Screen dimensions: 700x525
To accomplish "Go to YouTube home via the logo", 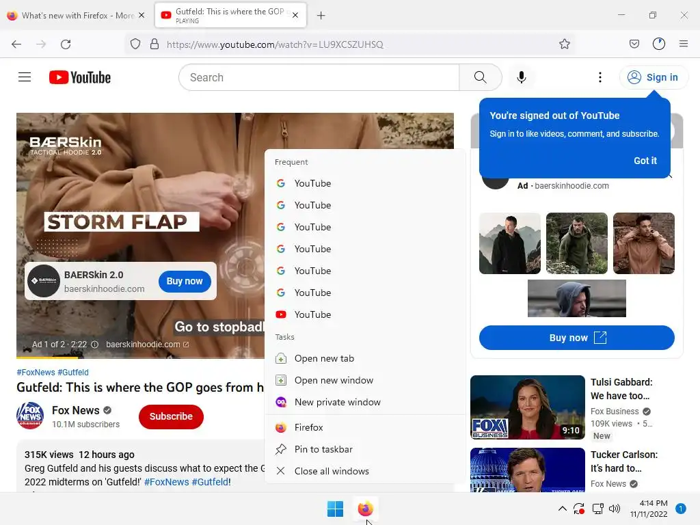I will (x=80, y=77).
